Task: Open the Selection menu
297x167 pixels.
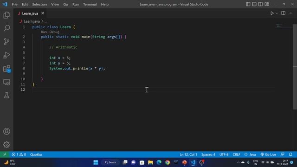Action: click(x=39, y=4)
